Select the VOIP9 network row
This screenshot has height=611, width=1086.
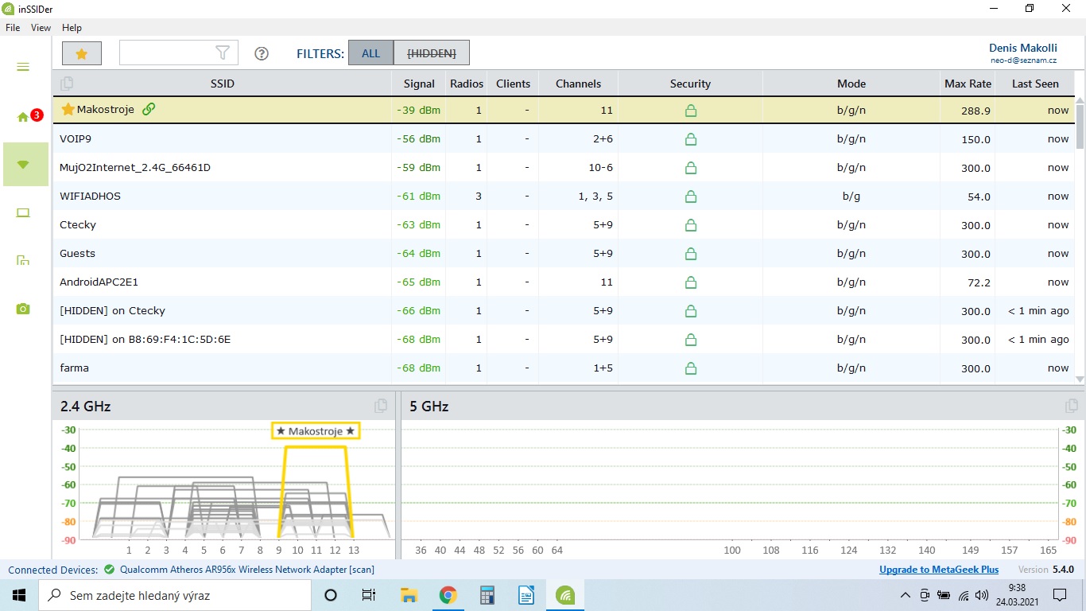pyautogui.click(x=223, y=139)
